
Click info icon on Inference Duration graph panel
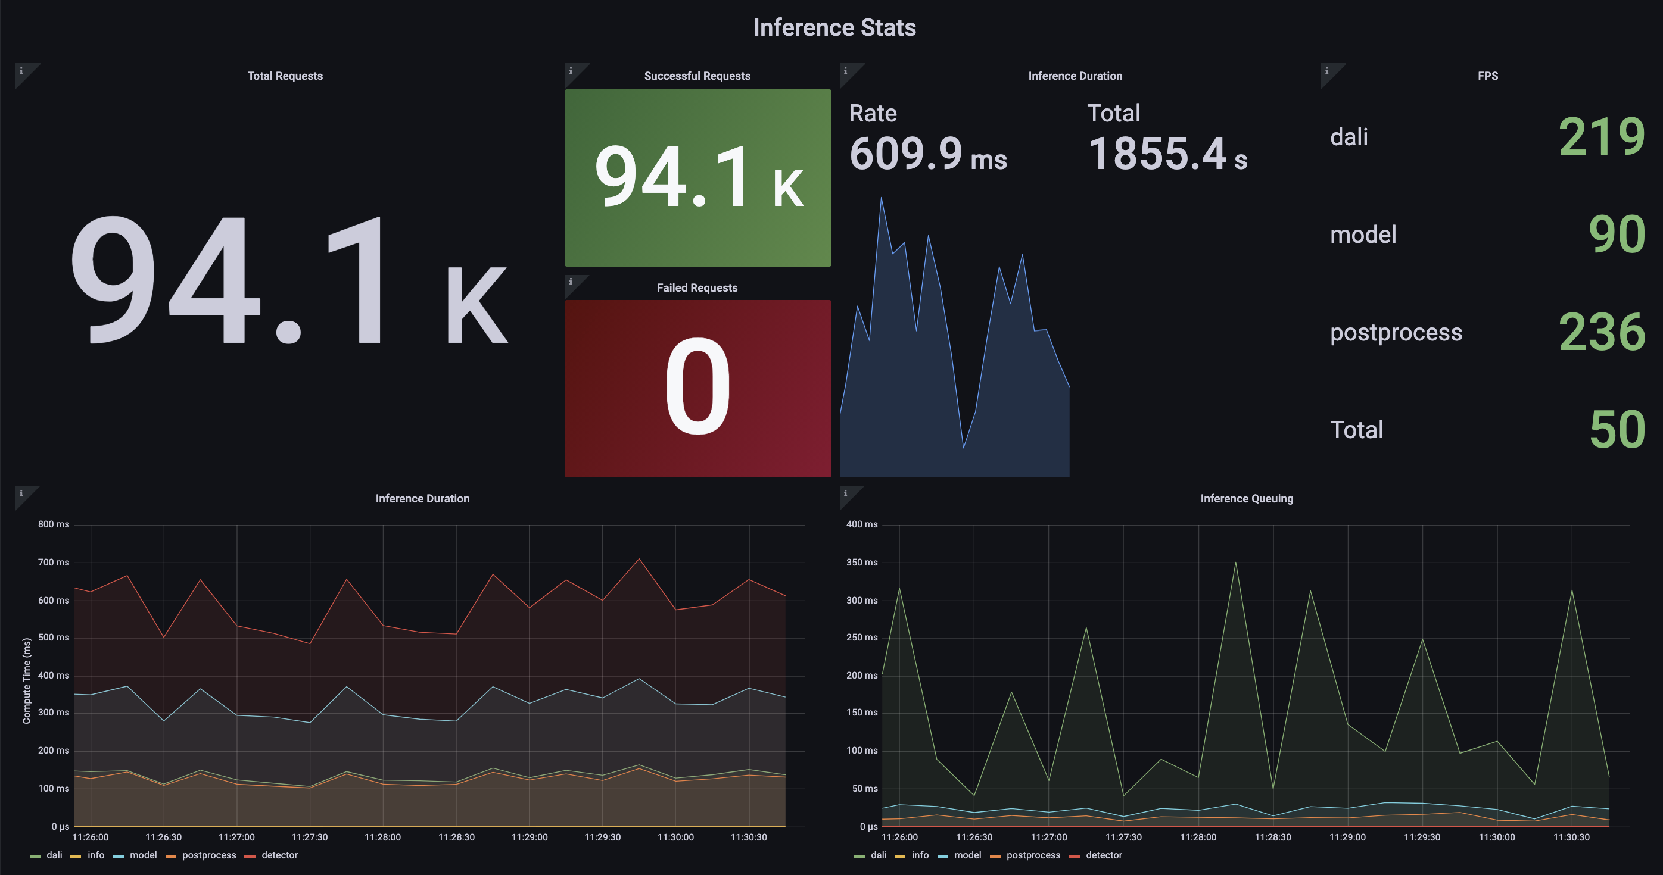(x=21, y=493)
